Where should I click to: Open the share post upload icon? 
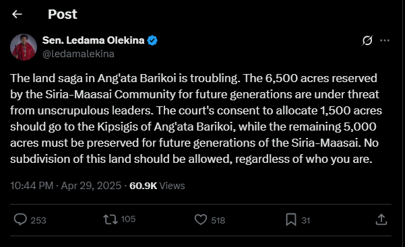(381, 219)
